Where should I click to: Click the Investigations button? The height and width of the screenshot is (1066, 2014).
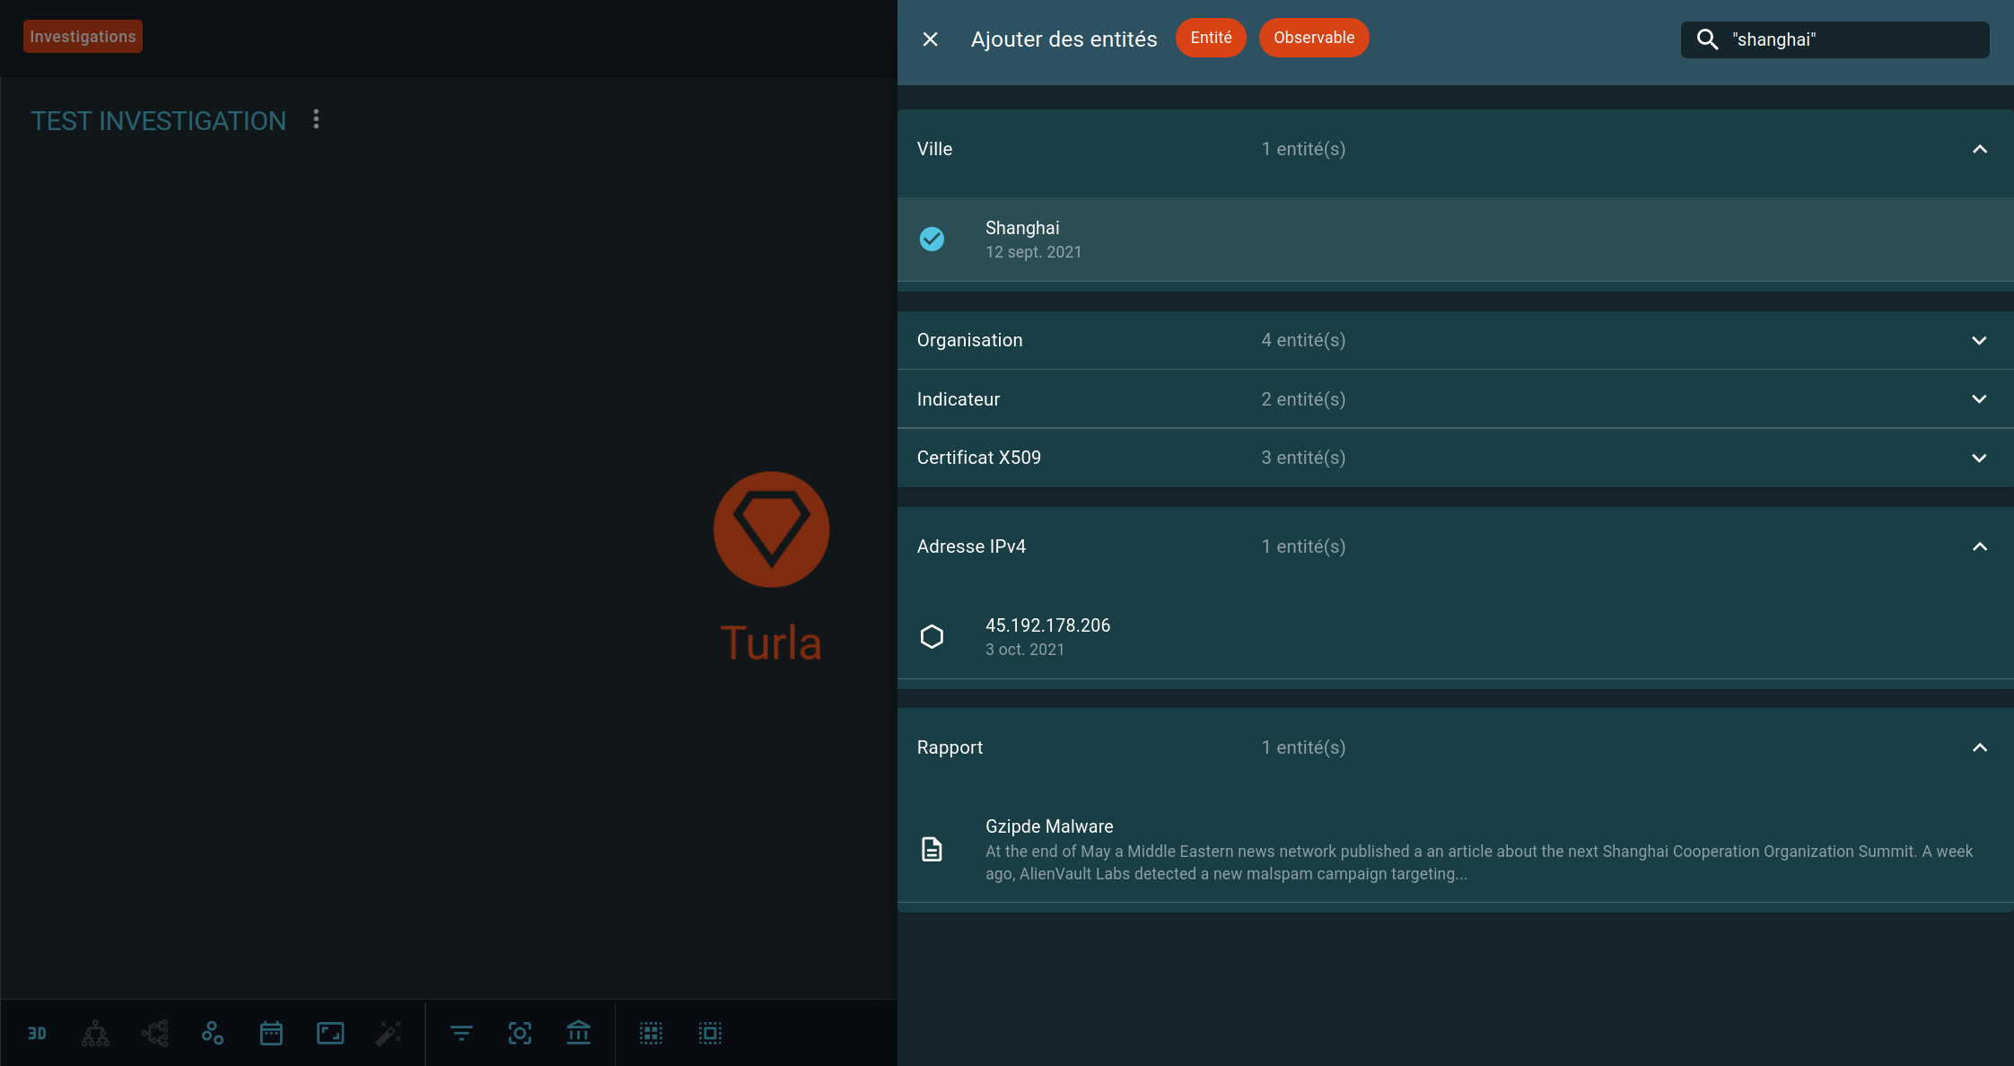click(x=83, y=36)
